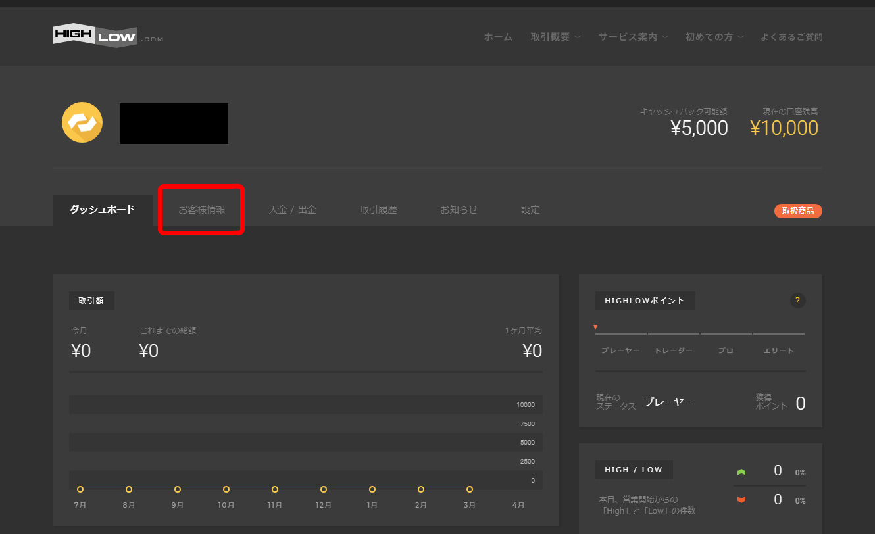Click the 12月 data point on chart

(324, 489)
